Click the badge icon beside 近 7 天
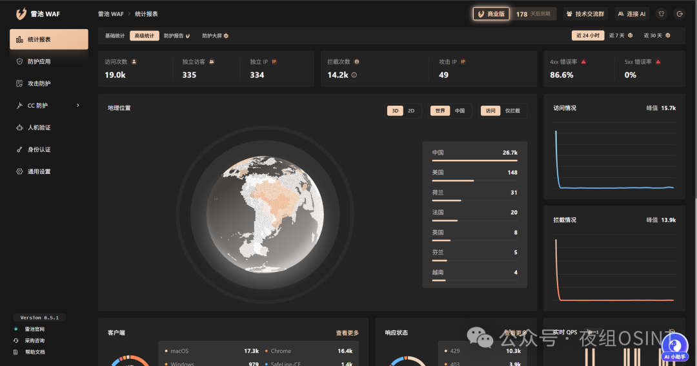The image size is (697, 366). [631, 35]
